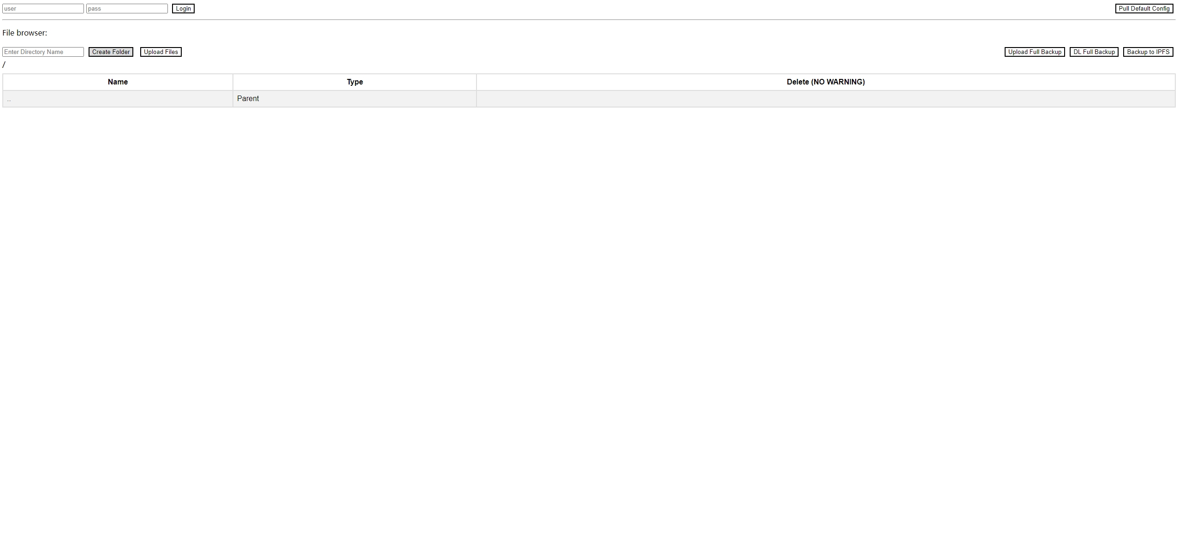Screen dimensions: 1179x539
Task: Focus the user login field
Action: point(43,8)
